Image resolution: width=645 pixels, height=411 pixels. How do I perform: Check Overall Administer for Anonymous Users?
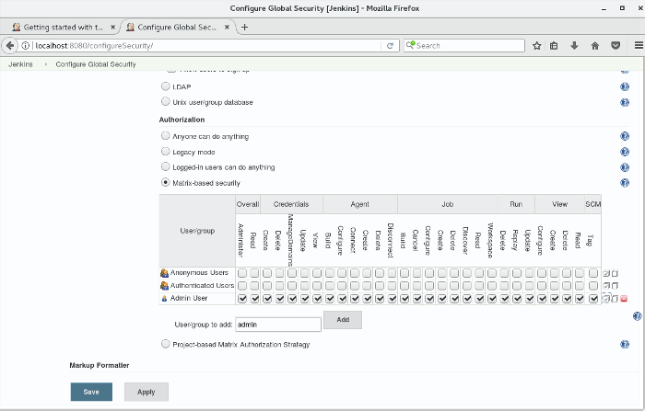point(242,273)
